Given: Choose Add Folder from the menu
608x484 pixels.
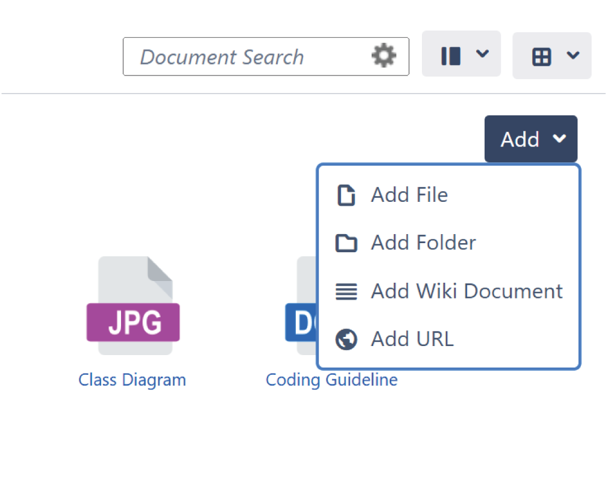Looking at the screenshot, I should click(423, 243).
